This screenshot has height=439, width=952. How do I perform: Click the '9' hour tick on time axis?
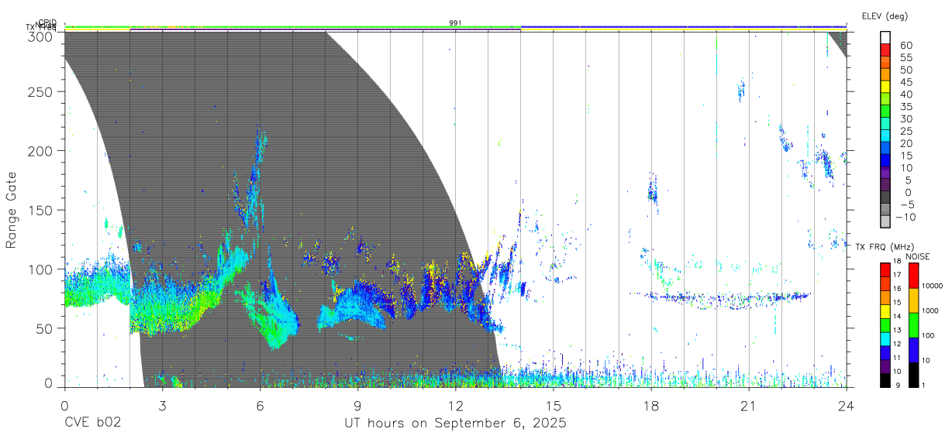coord(357,405)
